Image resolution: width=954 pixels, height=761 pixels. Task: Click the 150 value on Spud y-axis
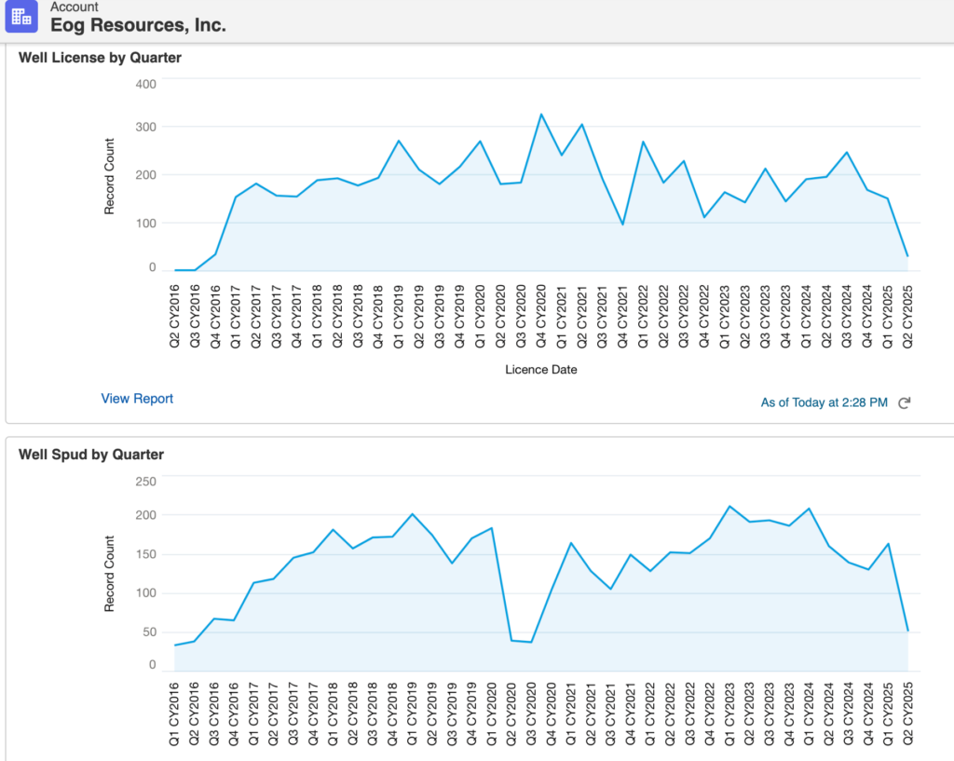click(146, 554)
